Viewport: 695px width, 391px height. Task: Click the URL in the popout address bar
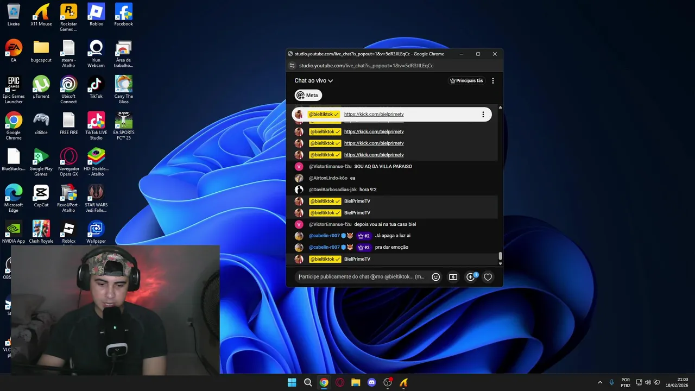coord(366,66)
